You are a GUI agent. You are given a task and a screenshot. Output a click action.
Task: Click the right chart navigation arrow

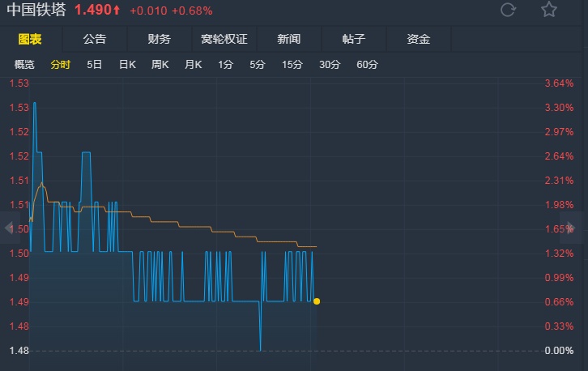580,226
